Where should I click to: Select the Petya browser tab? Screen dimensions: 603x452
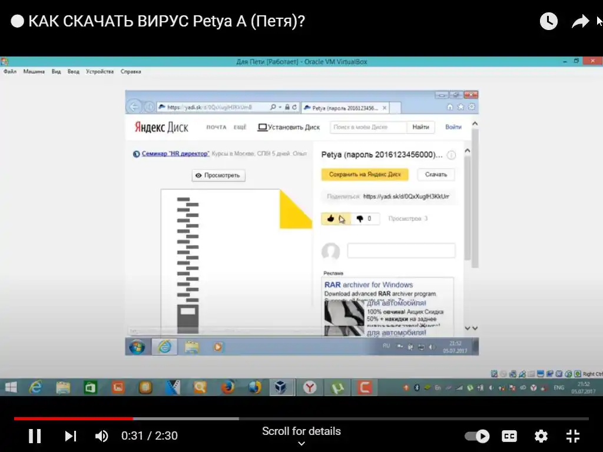click(345, 108)
